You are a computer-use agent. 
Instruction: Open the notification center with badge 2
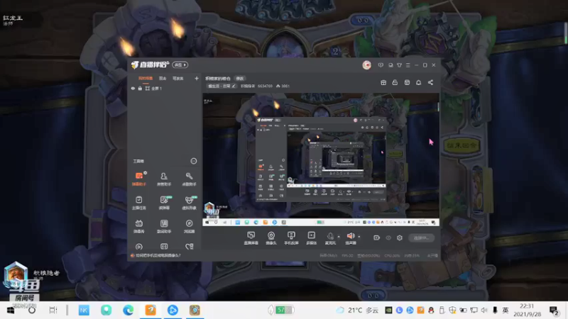(x=554, y=310)
